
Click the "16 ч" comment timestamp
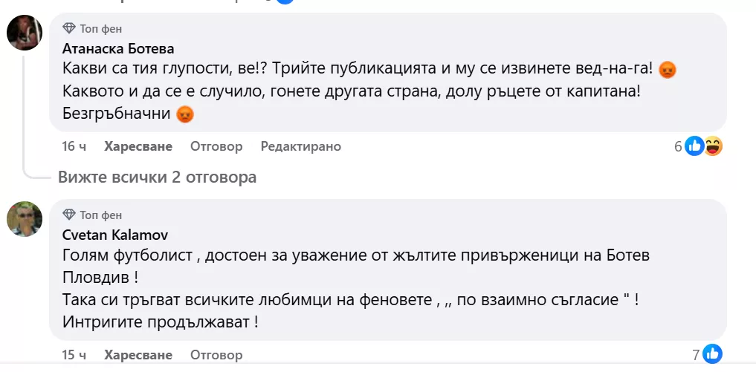[74, 146]
